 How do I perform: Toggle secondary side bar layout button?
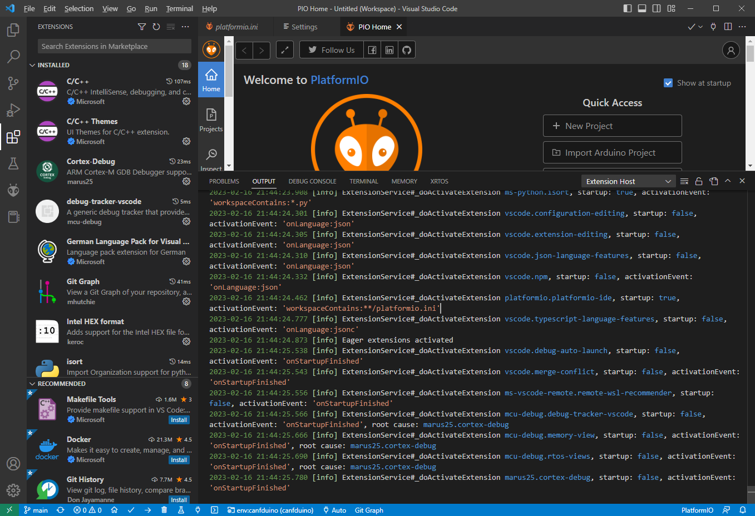click(657, 8)
